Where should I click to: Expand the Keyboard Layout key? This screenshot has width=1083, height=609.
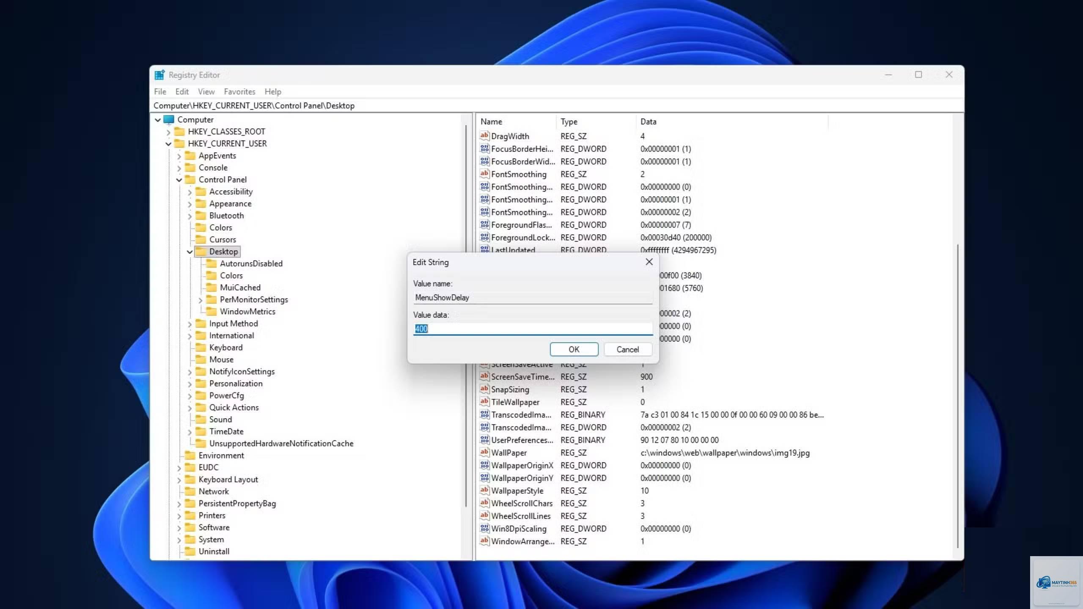point(179,480)
